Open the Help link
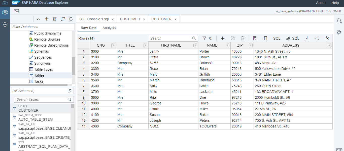Viewport: 344px width, 151px height. [335, 3]
